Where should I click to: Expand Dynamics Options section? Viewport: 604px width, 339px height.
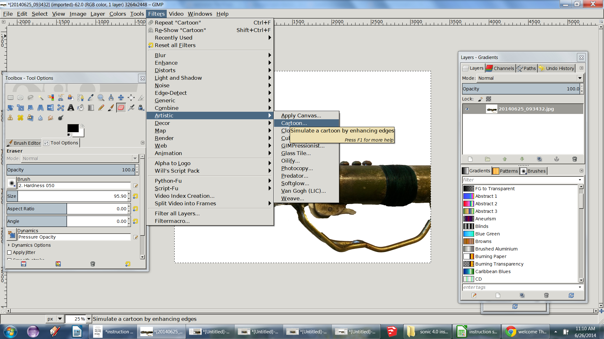pos(9,245)
